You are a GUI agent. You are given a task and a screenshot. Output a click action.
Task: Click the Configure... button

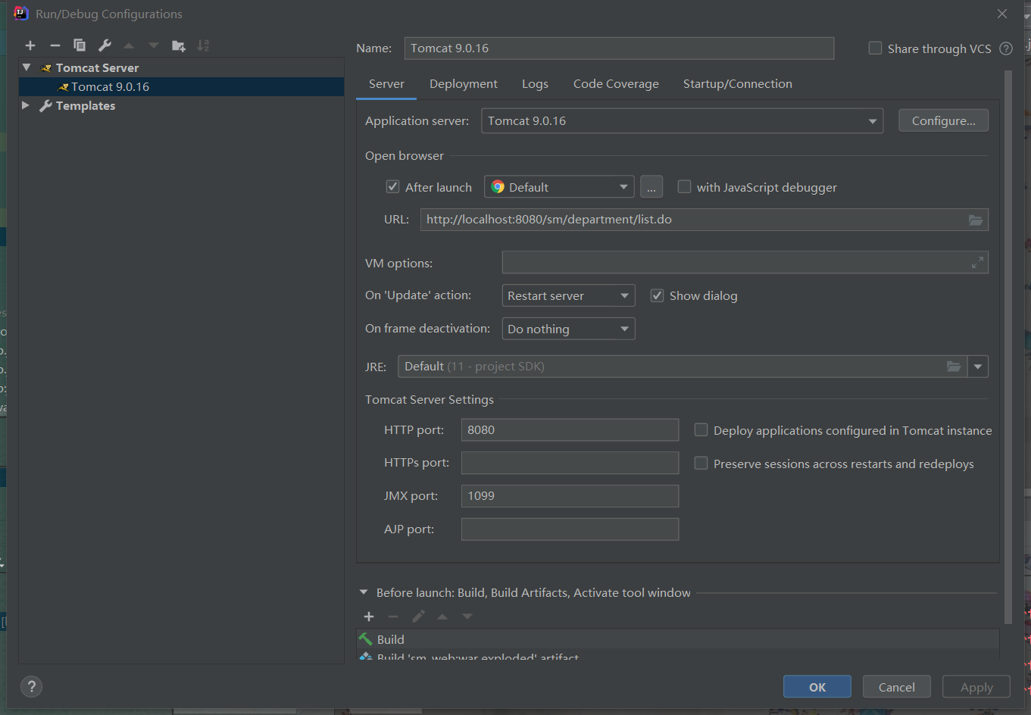tap(943, 121)
